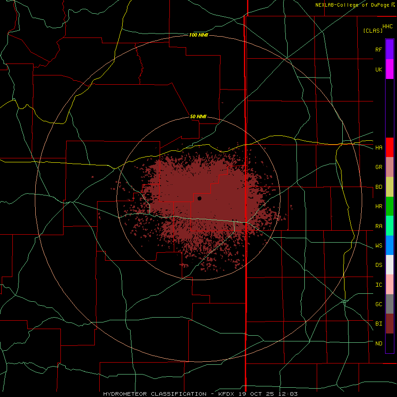This screenshot has width=397, height=397.
Task: Click the KFDX station identifier
Action: click(227, 394)
